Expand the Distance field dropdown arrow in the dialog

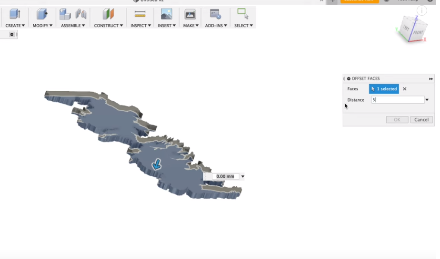[427, 100]
